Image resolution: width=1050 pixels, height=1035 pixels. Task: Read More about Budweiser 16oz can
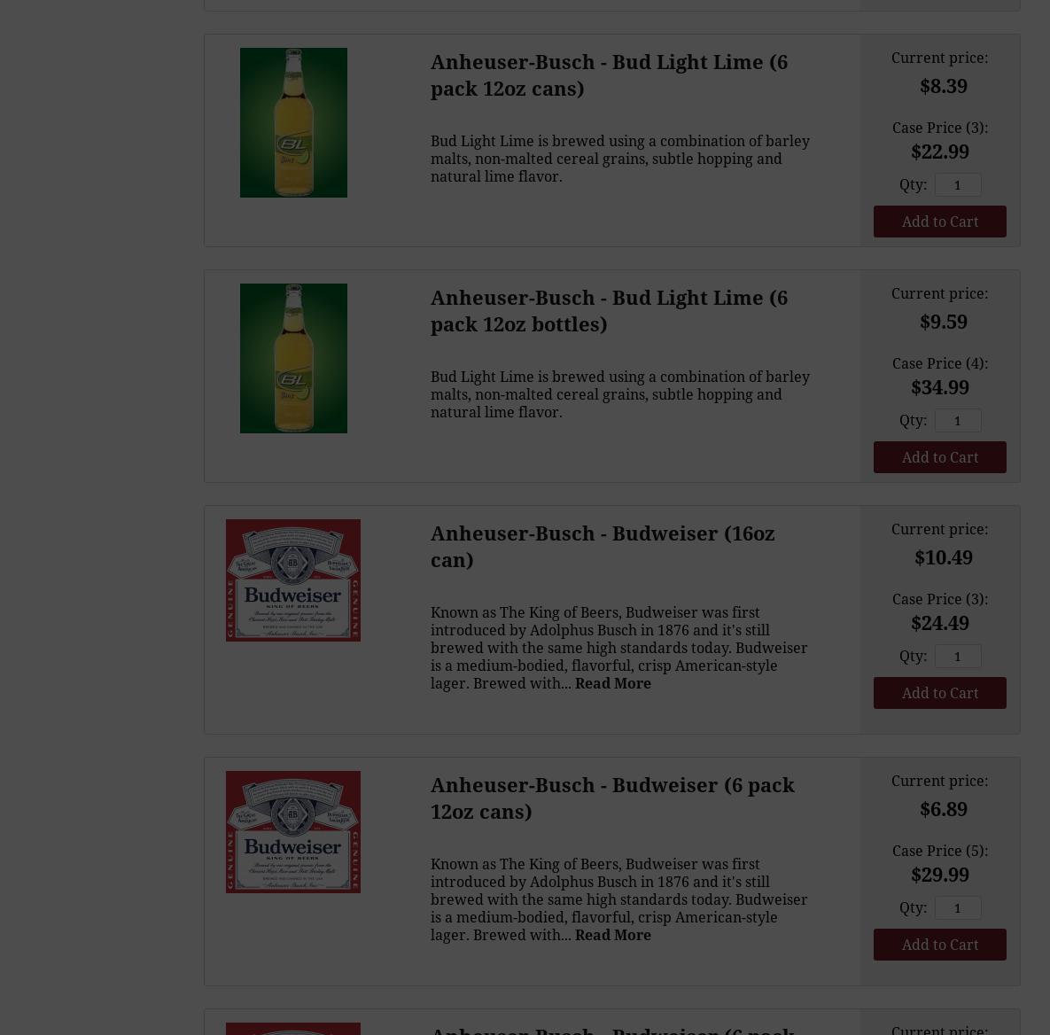[x=613, y=683]
